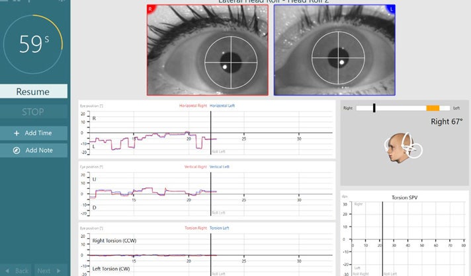The height and width of the screenshot is (276, 471).
Task: Click the compass icon beside Add Note
Action: point(17,151)
